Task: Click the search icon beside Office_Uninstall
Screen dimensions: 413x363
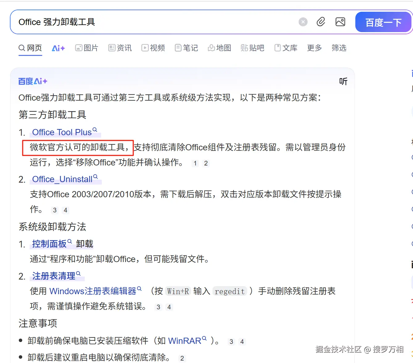Action: [96, 177]
